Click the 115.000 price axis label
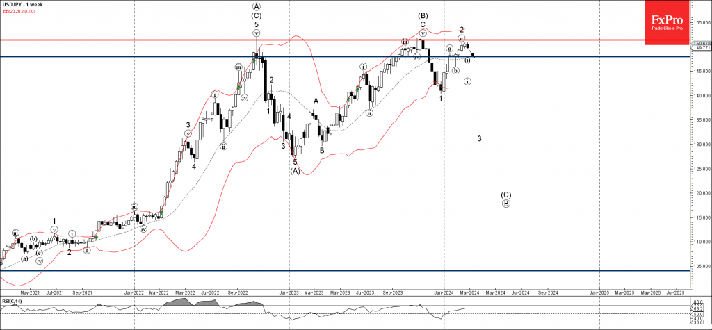 [x=701, y=217]
